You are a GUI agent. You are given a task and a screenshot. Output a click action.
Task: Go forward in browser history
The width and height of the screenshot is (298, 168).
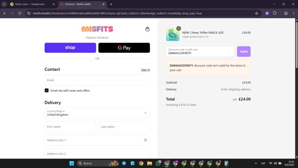click(12, 14)
